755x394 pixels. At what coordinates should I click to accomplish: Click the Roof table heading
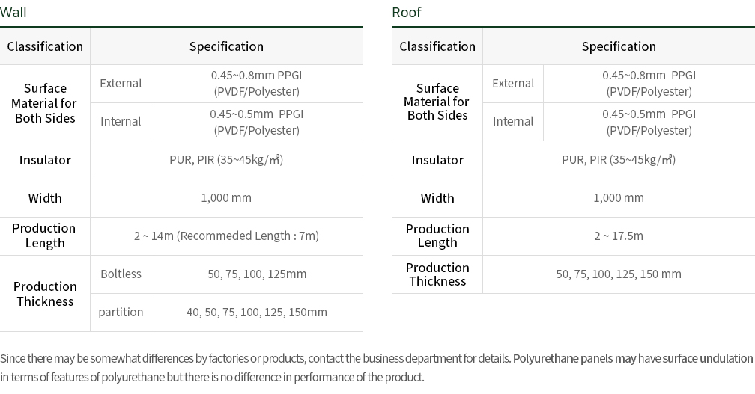pyautogui.click(x=407, y=12)
